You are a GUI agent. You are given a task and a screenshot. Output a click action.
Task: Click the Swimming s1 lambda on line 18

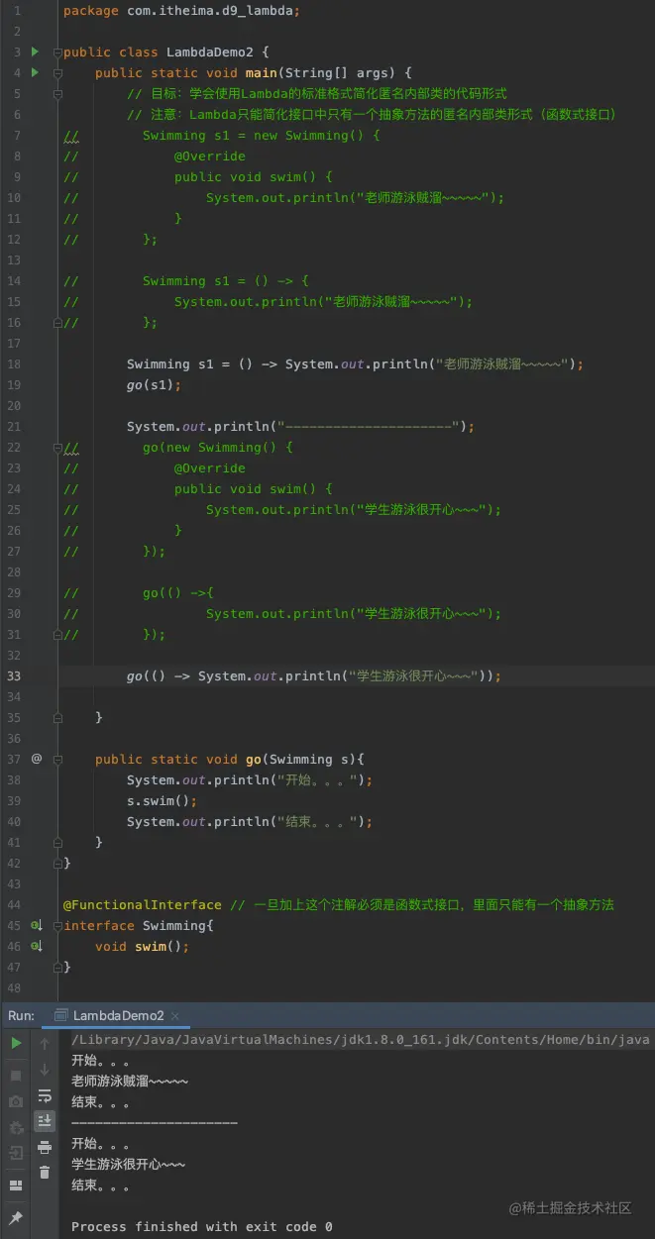click(356, 363)
